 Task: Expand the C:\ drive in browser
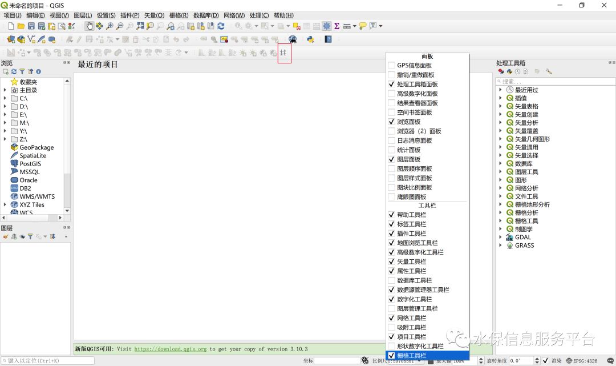coord(5,98)
